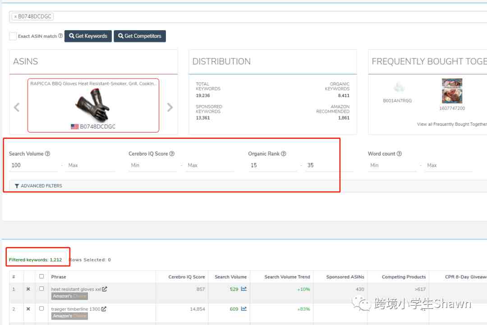Click the Search Volume Max field
The image size is (487, 325).
91,165
